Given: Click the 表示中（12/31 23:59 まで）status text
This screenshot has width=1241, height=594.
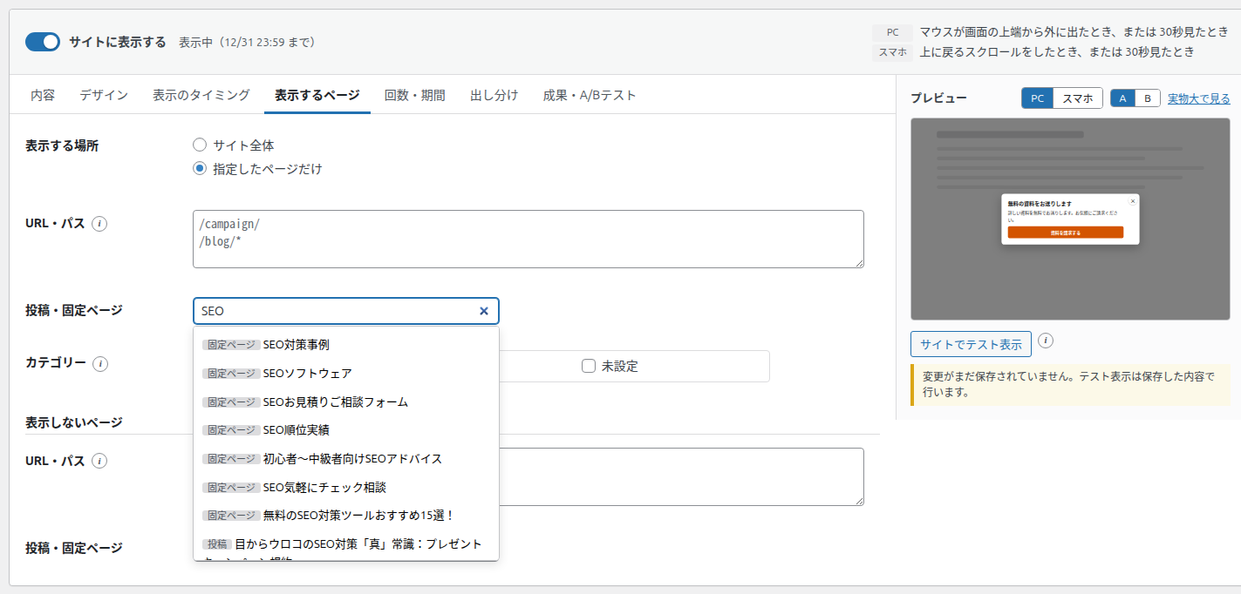Looking at the screenshot, I should (x=247, y=42).
